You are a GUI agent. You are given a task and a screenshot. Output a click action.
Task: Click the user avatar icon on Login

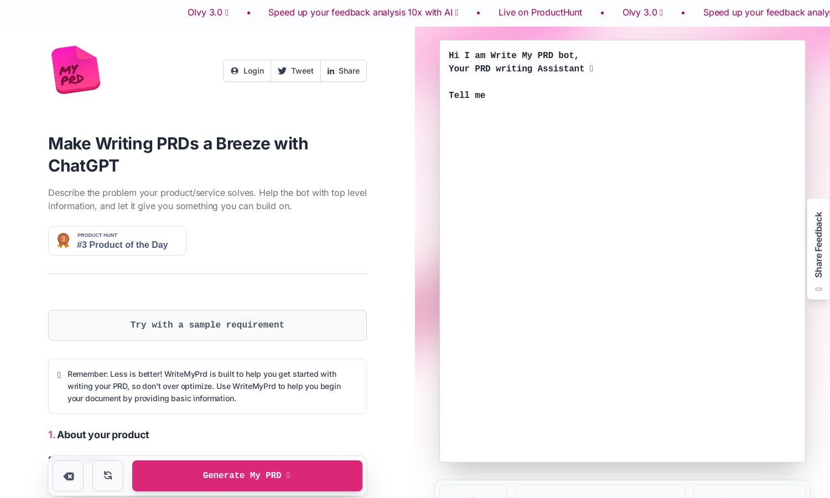(x=235, y=71)
